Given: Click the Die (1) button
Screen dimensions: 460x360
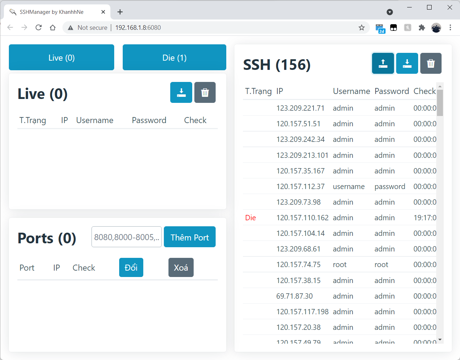Looking at the screenshot, I should [x=174, y=57].
